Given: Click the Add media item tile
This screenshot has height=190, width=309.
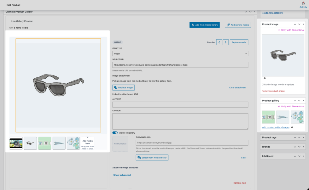Looking at the screenshot, I should (88, 143).
